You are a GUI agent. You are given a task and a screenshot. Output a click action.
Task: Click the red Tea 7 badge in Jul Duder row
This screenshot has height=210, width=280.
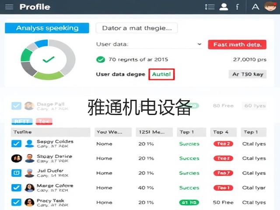point(223,173)
